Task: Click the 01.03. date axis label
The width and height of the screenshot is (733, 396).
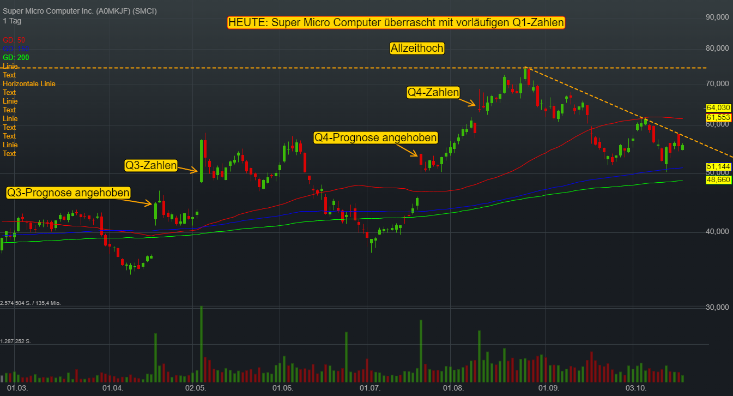Action: coord(17,388)
